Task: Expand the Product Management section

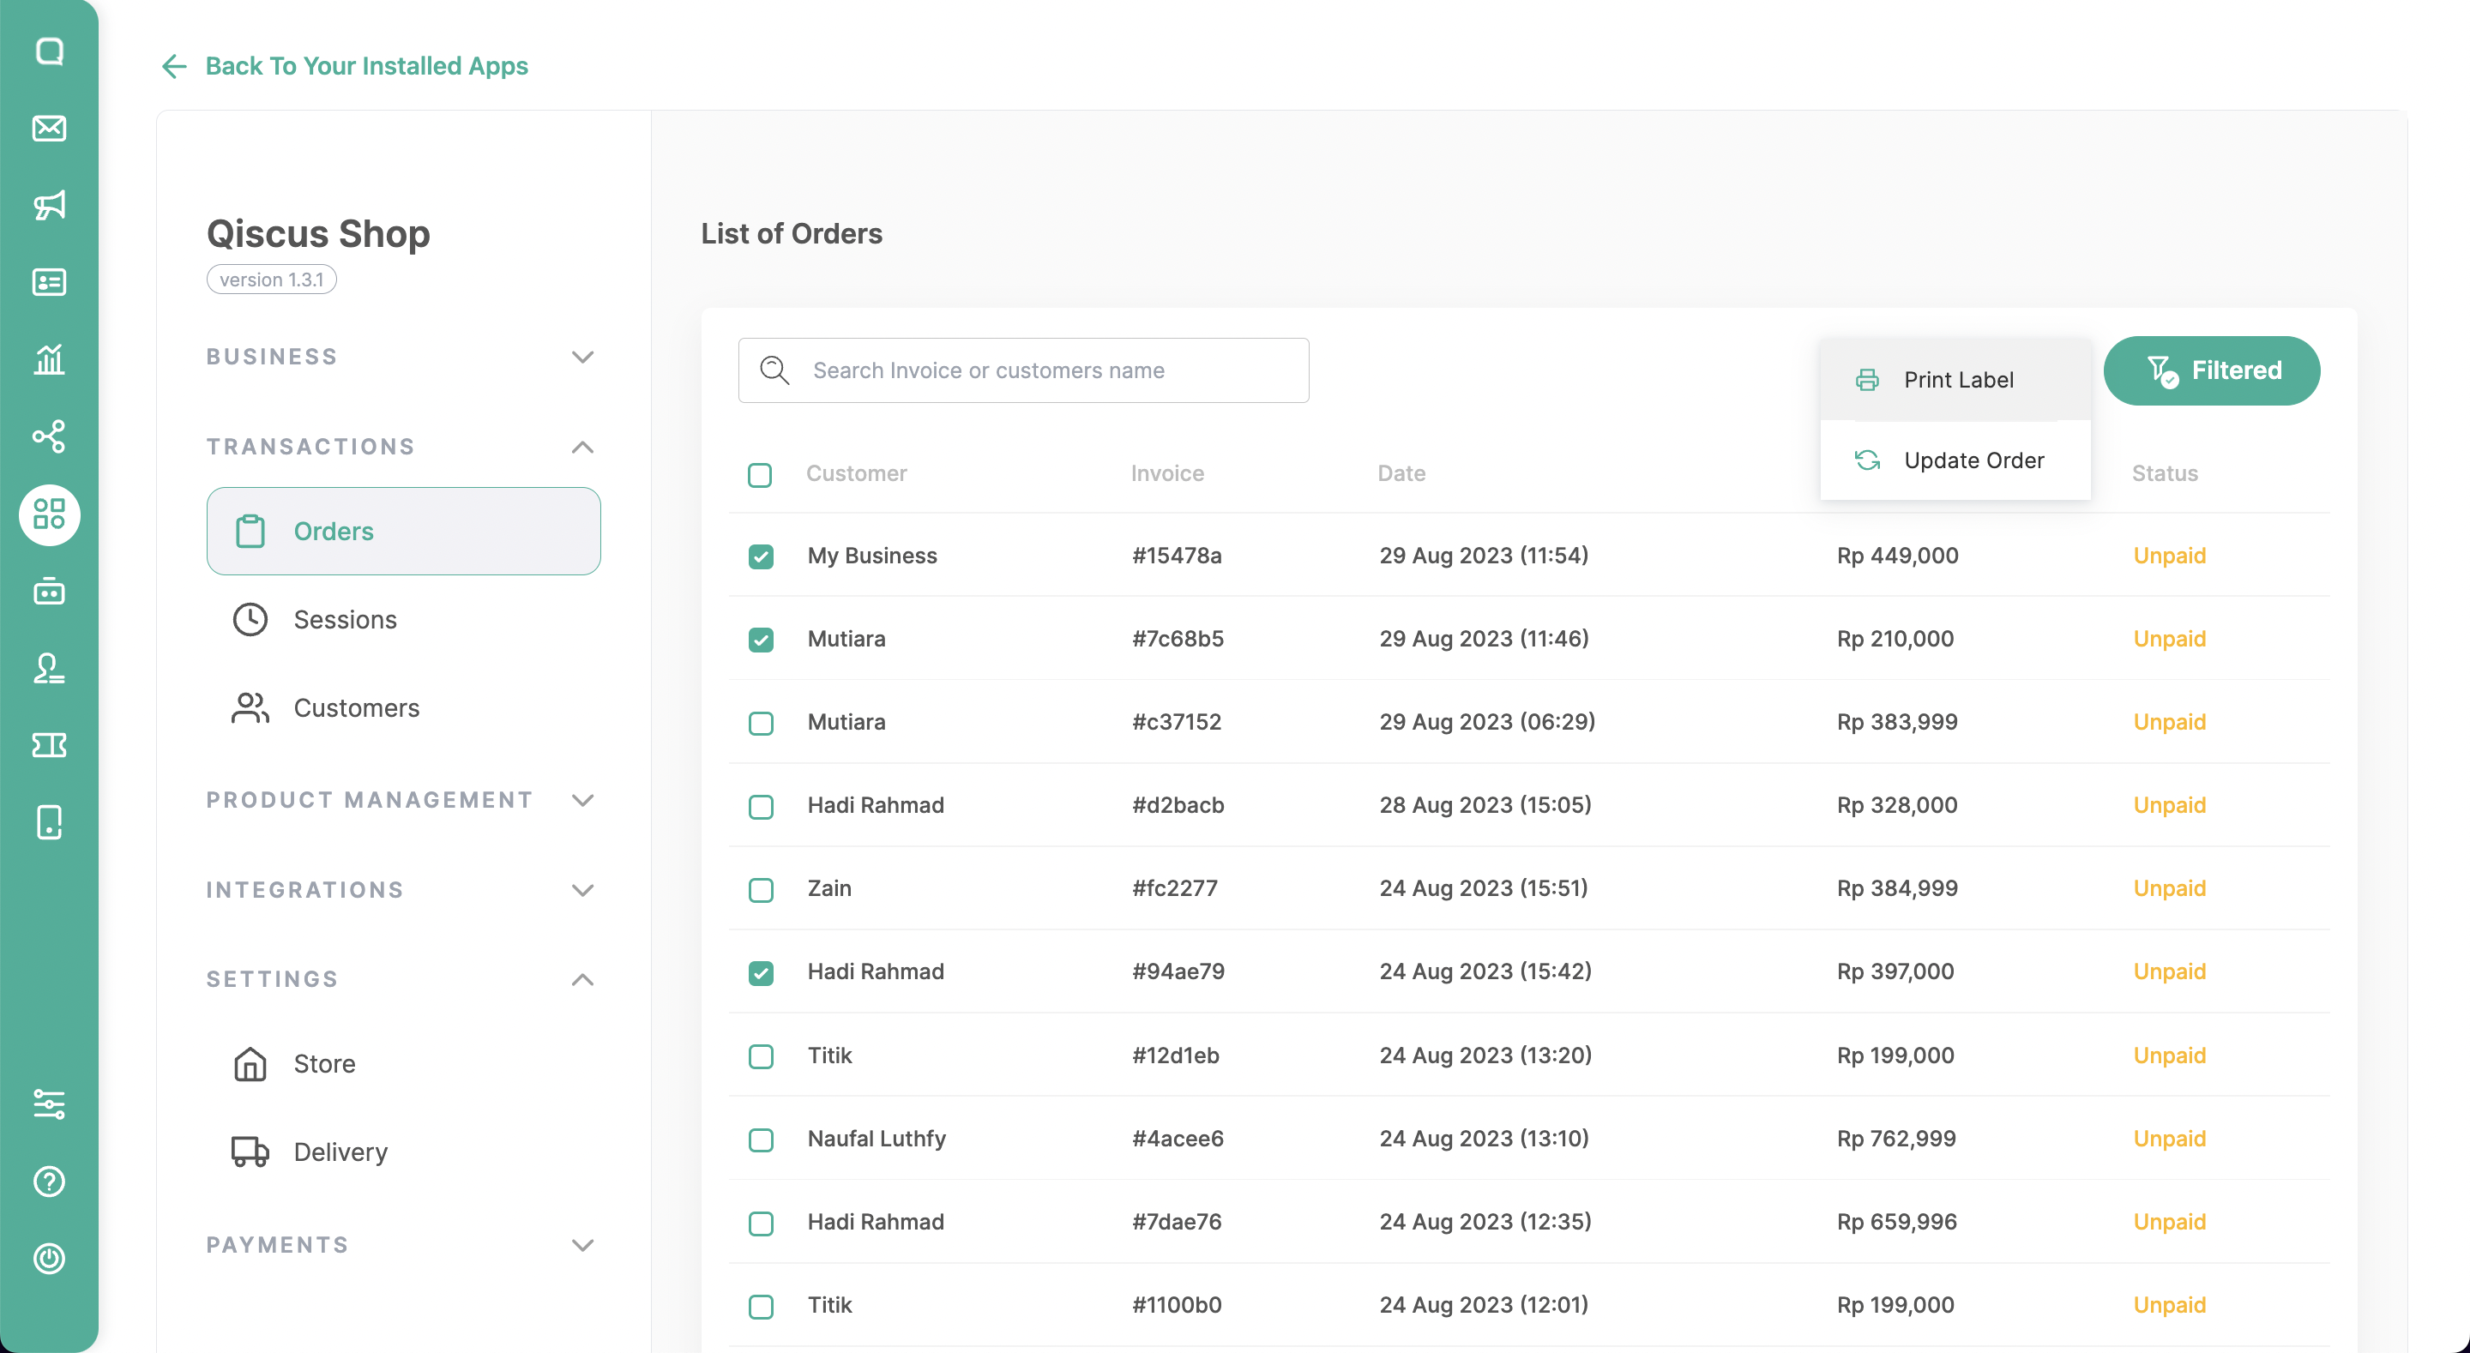Action: coord(582,800)
